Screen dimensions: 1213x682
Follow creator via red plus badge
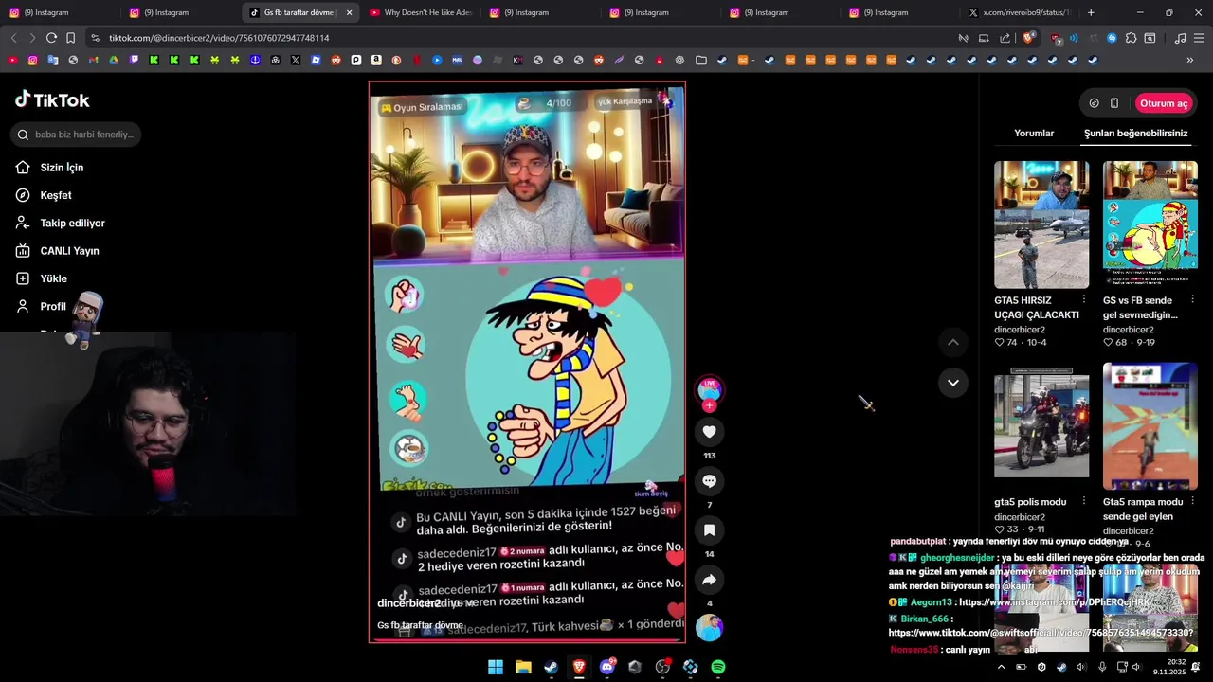tap(709, 406)
